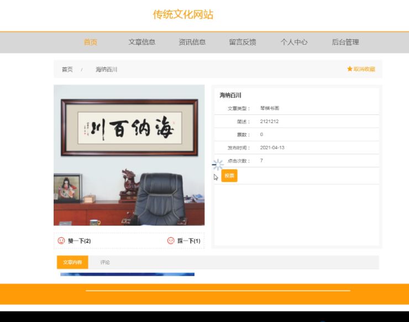
Task: Click the 2121212 description value
Action: click(x=269, y=122)
